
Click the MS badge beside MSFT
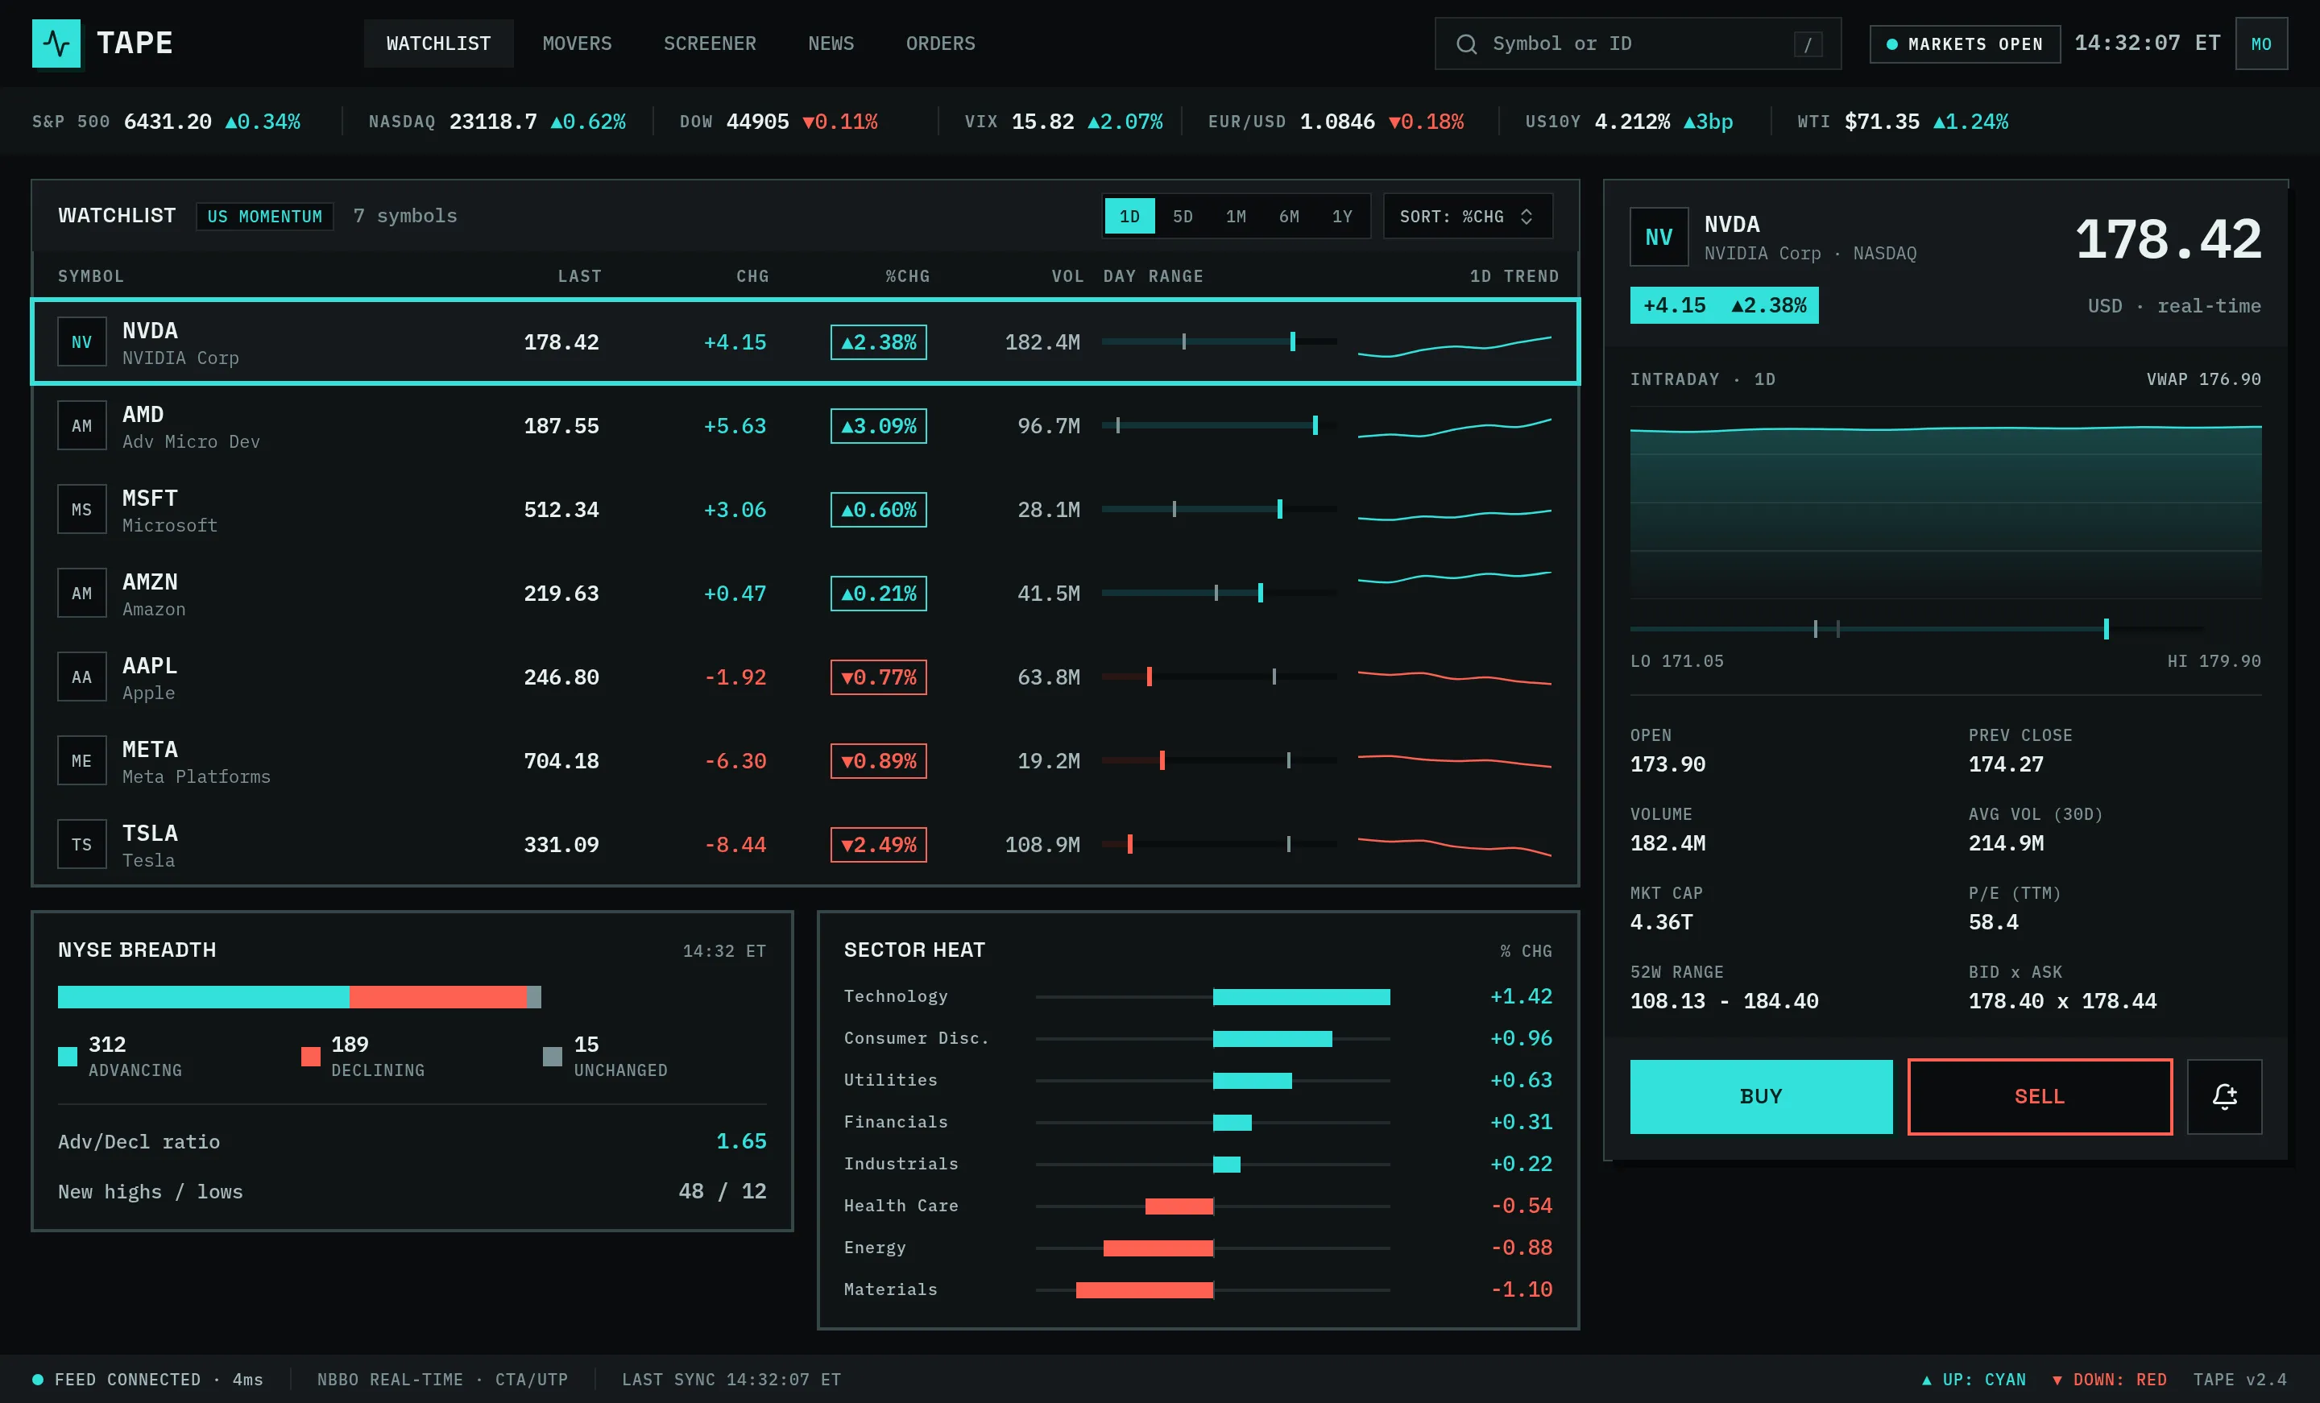click(82, 509)
